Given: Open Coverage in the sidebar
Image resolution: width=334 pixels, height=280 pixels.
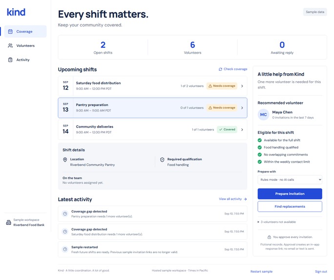Looking at the screenshot, I should (25, 32).
